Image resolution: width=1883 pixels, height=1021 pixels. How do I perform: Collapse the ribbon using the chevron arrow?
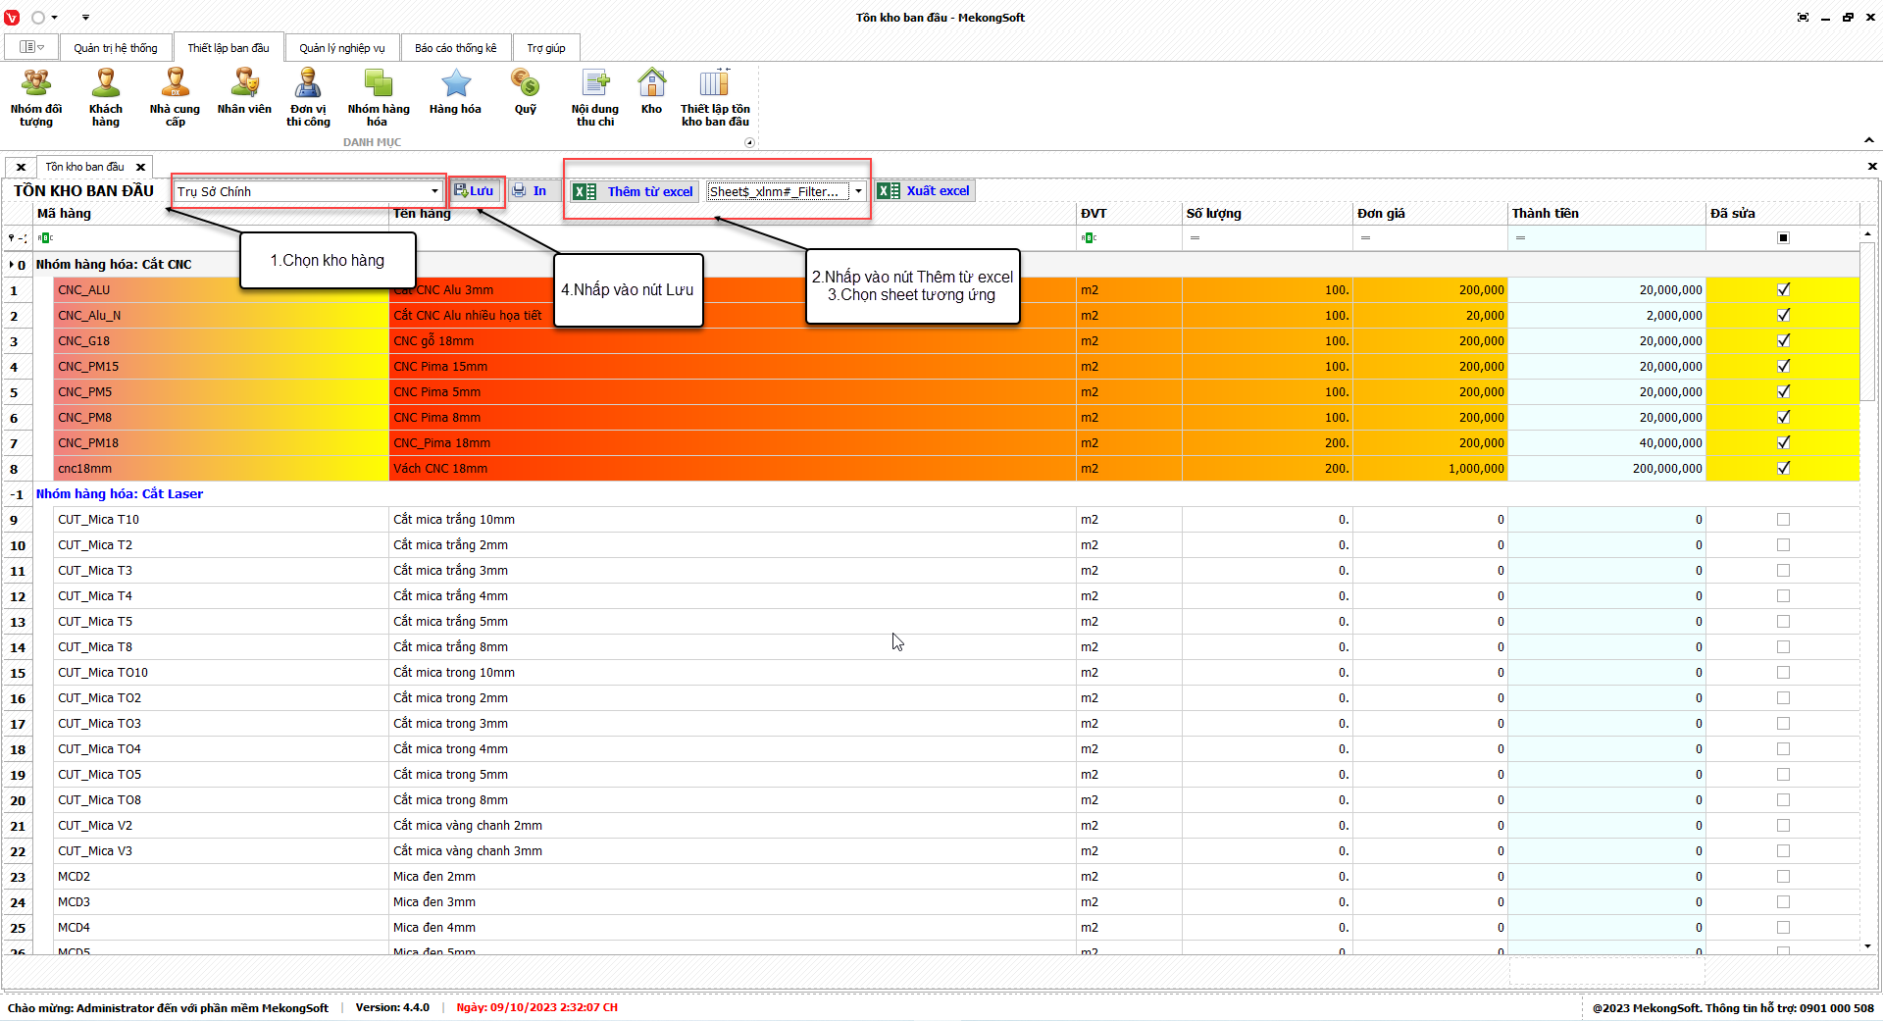tap(1868, 140)
